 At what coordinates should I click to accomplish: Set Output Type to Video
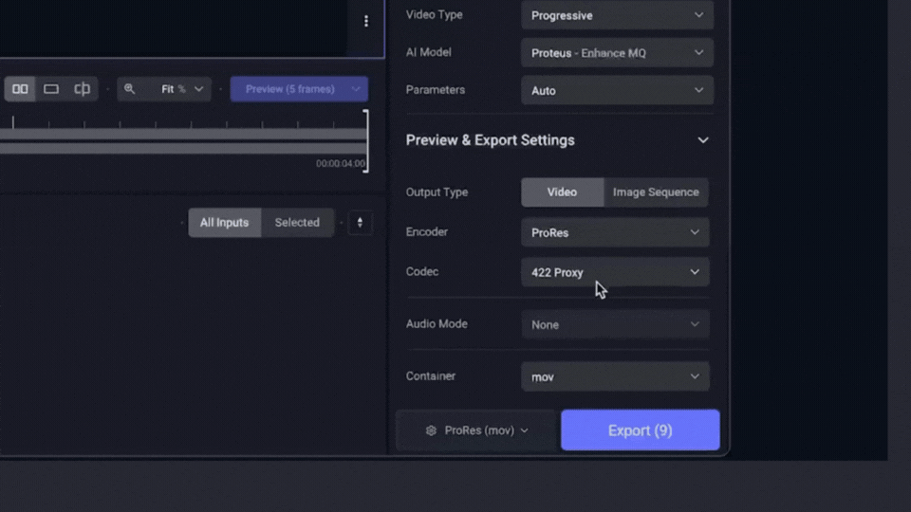click(x=562, y=192)
